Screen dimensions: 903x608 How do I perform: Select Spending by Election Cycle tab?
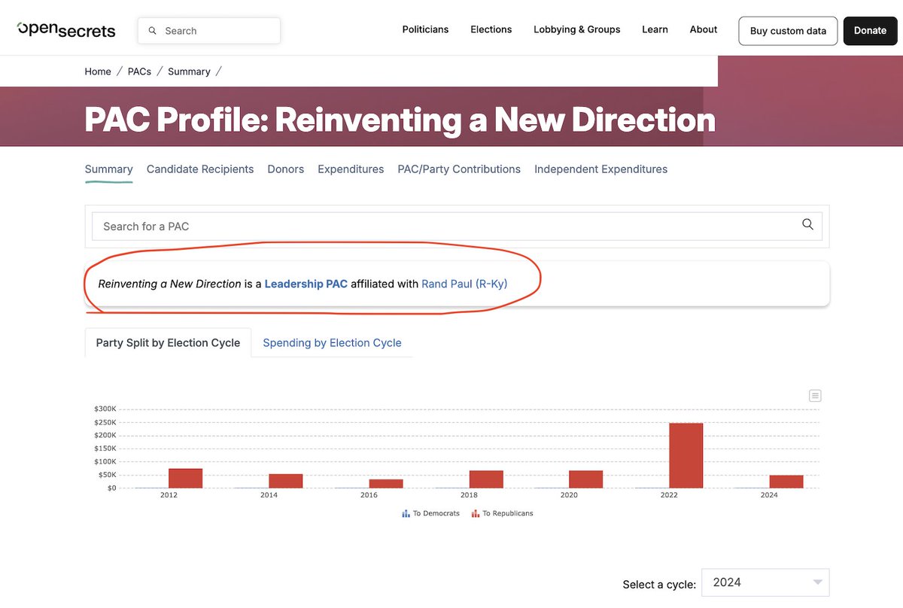tap(332, 342)
